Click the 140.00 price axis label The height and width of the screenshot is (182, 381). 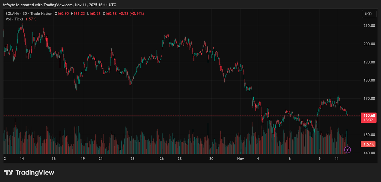click(x=369, y=153)
